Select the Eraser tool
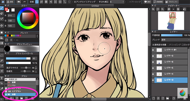 (2, 13)
